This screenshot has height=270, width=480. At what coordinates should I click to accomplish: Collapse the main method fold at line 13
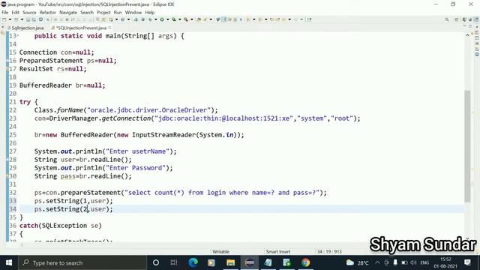(17, 36)
